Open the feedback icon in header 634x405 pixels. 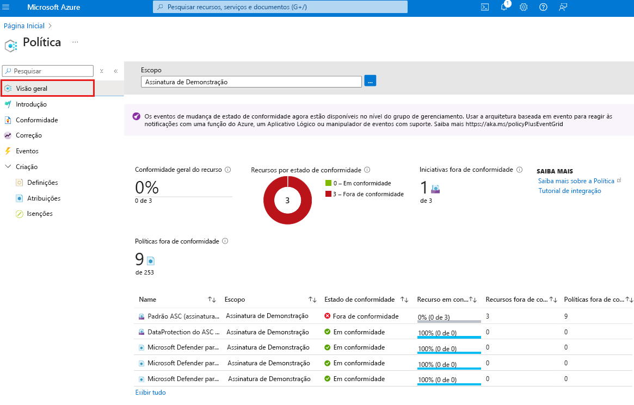(563, 7)
